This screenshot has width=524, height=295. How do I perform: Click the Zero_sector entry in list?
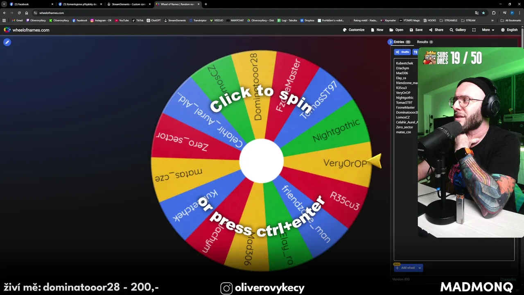(x=404, y=127)
